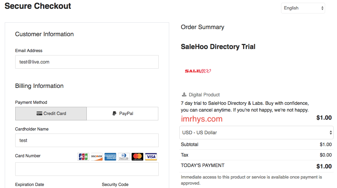Open the USD - US Dollar currency dropdown
337x188 pixels.
256,133
